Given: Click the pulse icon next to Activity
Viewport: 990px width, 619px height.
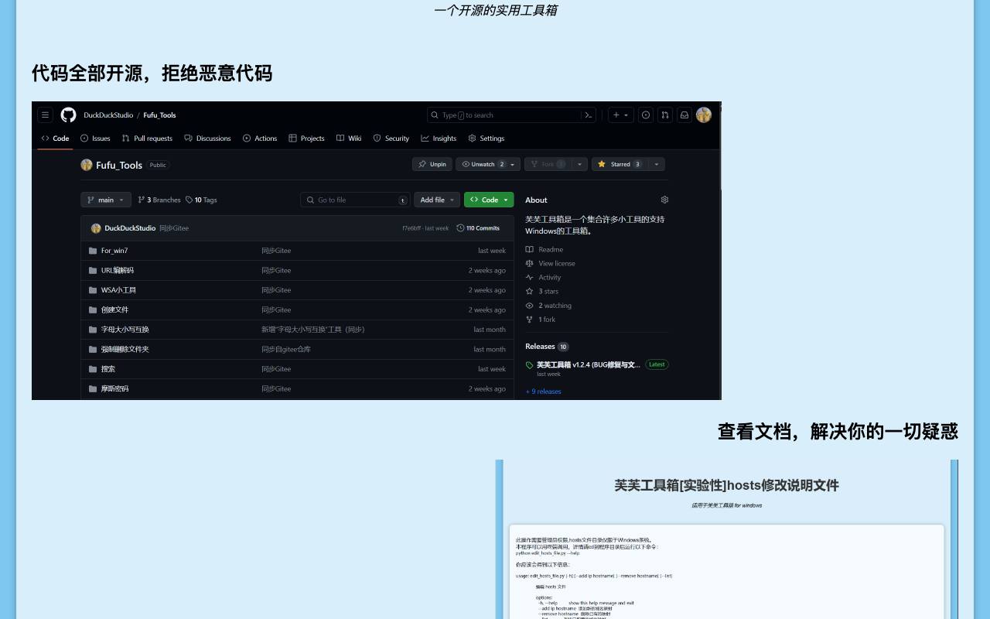Looking at the screenshot, I should [530, 278].
